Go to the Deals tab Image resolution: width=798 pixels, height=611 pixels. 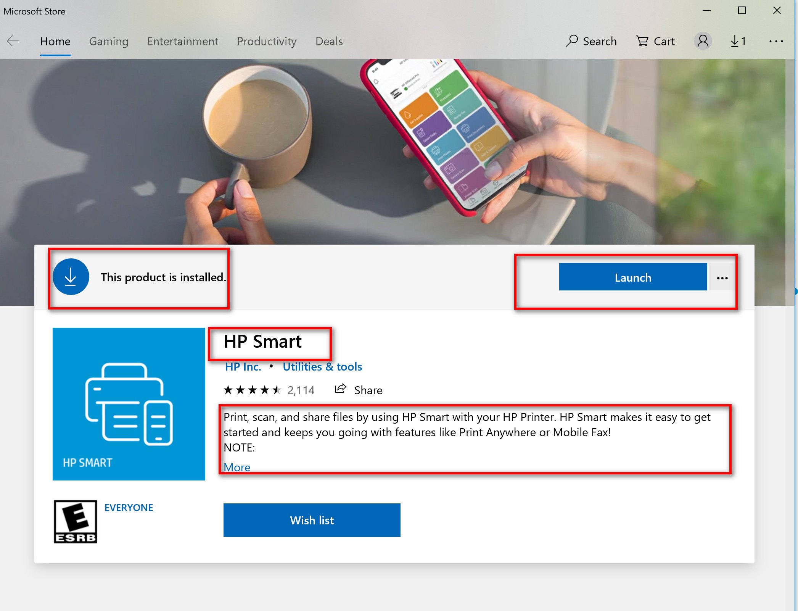pyautogui.click(x=329, y=41)
